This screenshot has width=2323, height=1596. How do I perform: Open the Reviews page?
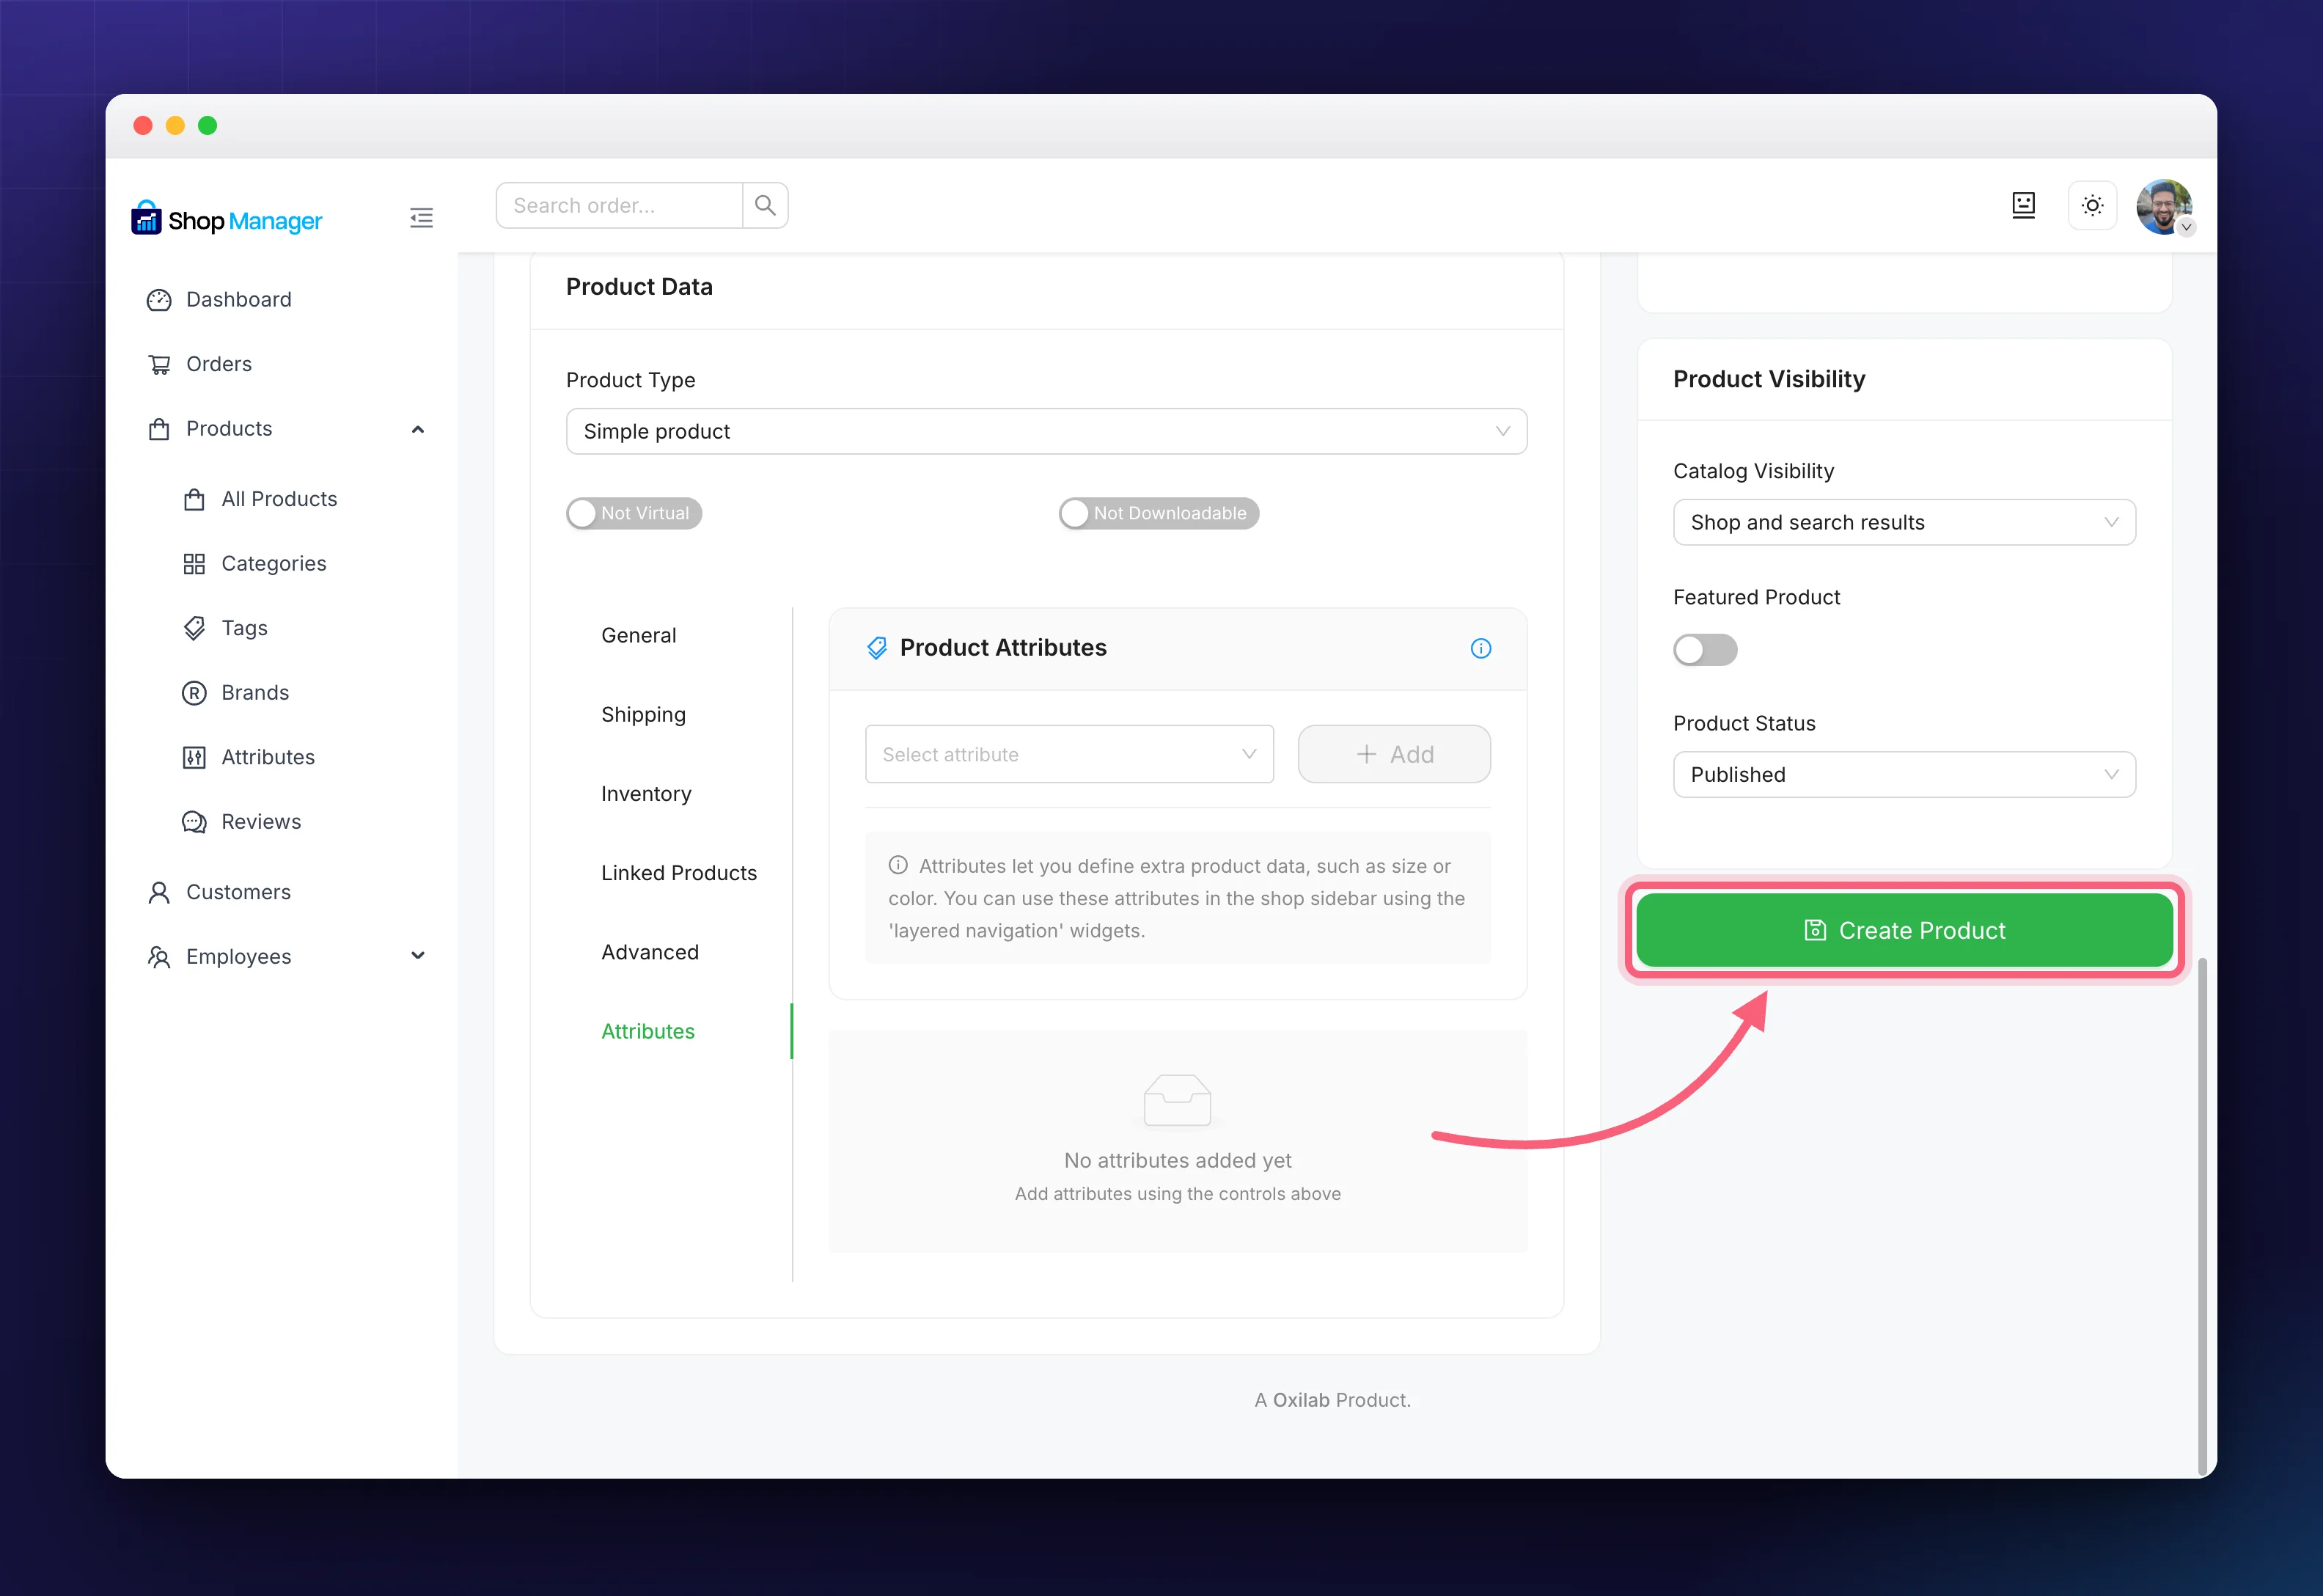click(261, 822)
